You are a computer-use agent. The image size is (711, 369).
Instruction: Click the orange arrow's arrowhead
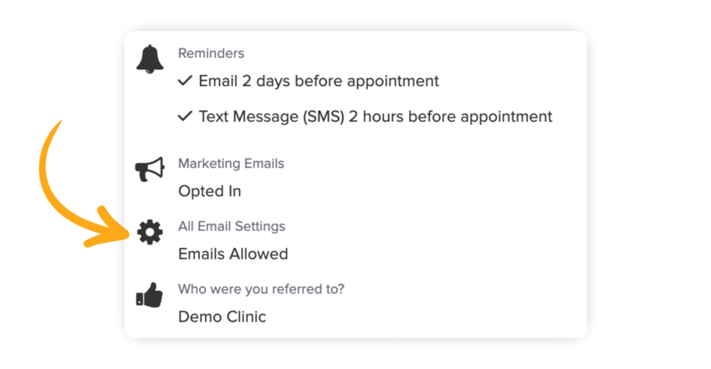click(x=115, y=231)
